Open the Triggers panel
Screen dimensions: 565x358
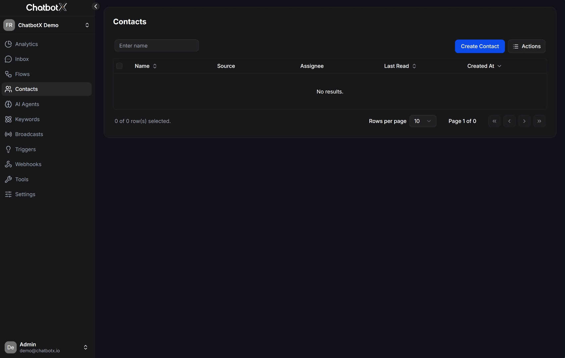click(25, 149)
